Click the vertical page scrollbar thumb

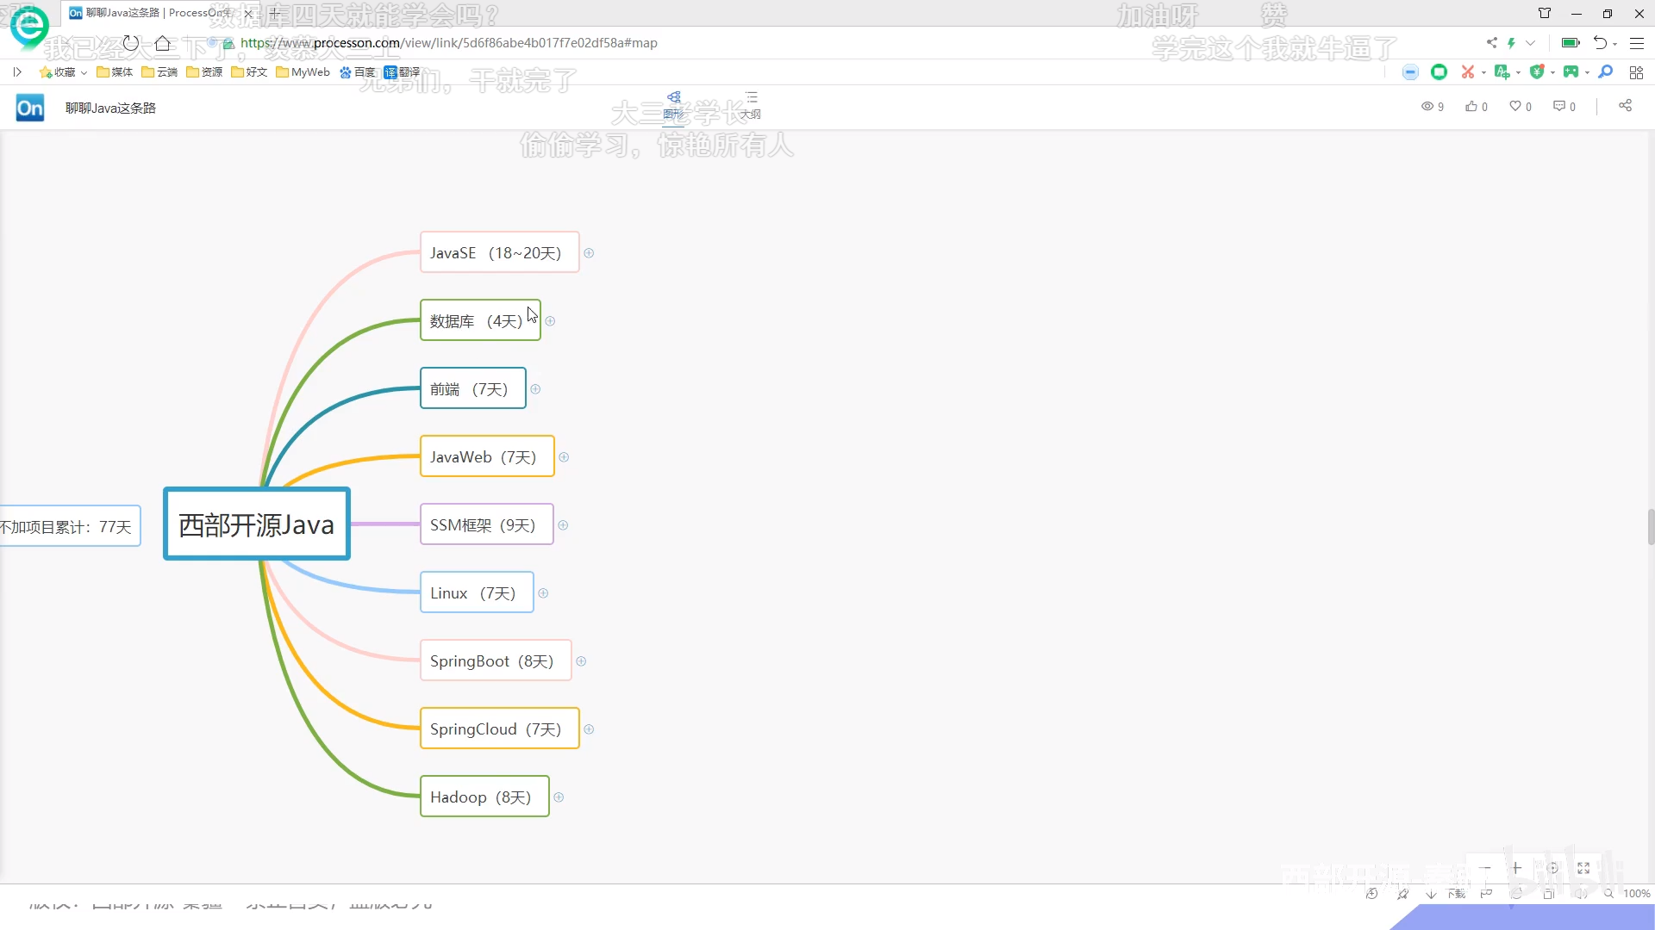[x=1651, y=526]
